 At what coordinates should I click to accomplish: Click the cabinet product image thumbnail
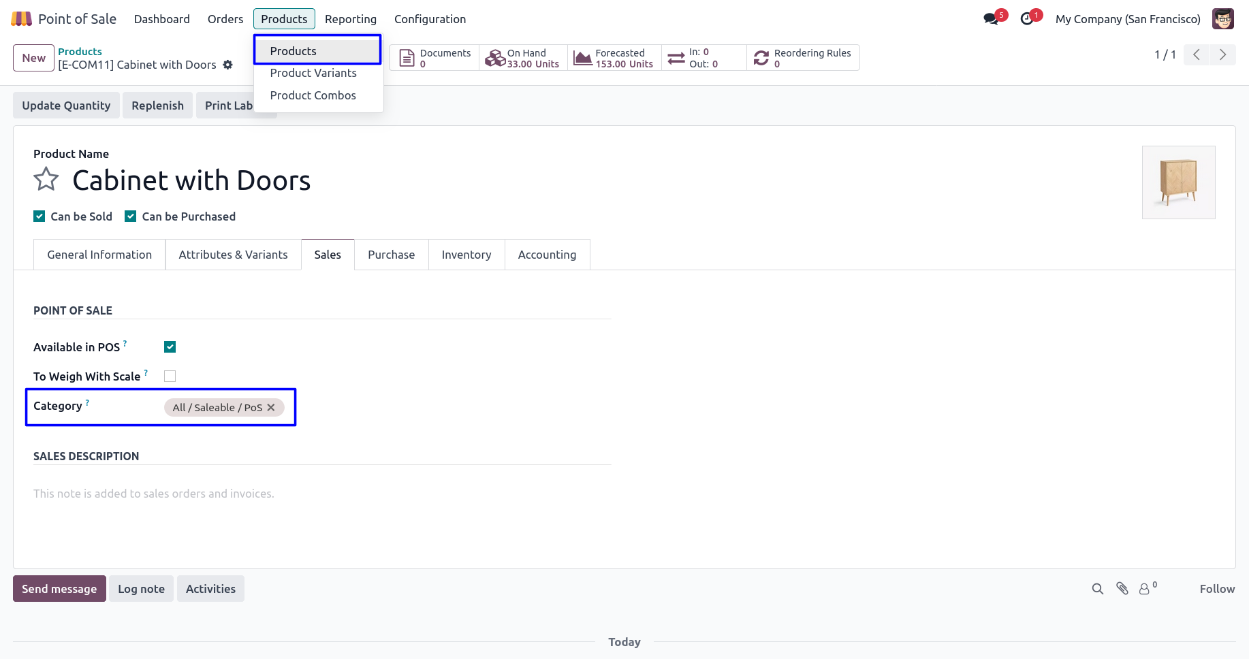coord(1178,182)
